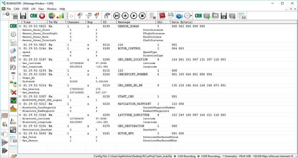Viewport: 298px width, 158px height.
Task: Click the fast-forward arrows in the left panel
Action: pyautogui.click(x=5, y=151)
